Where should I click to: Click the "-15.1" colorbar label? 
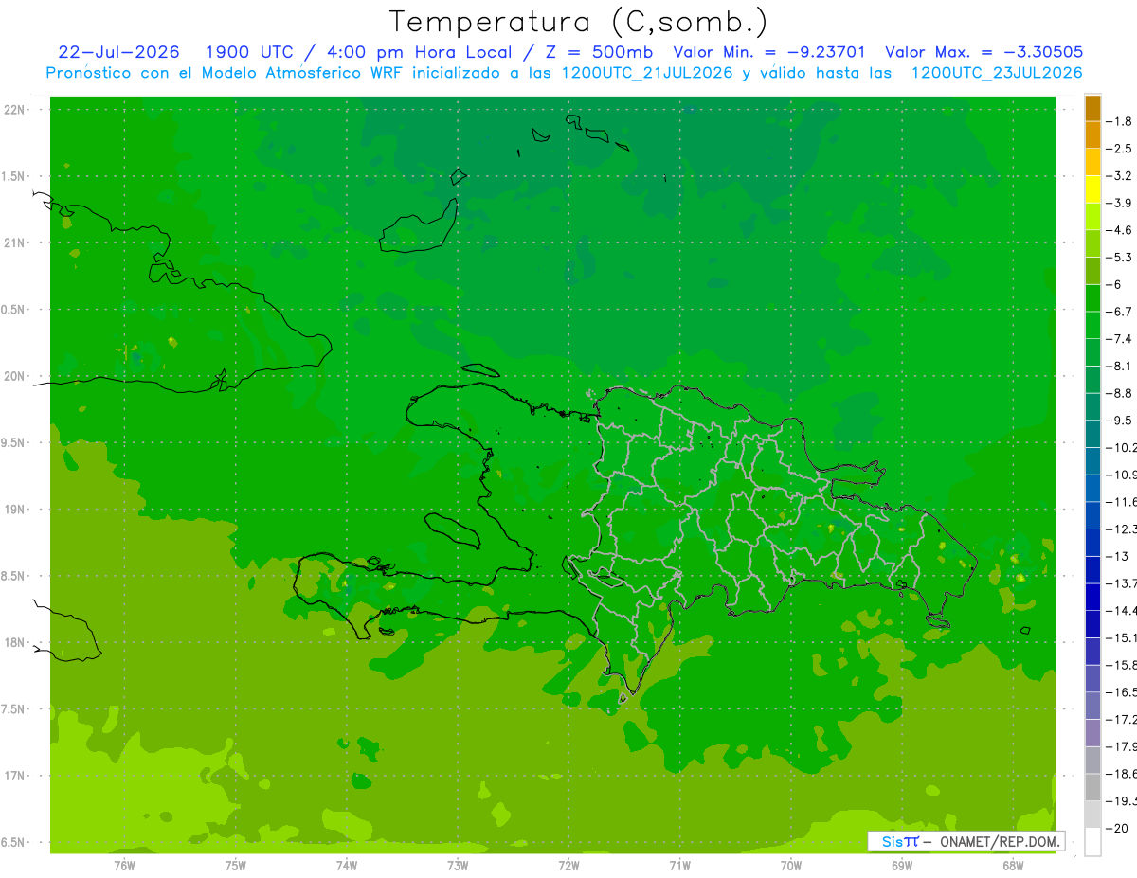tap(1122, 637)
